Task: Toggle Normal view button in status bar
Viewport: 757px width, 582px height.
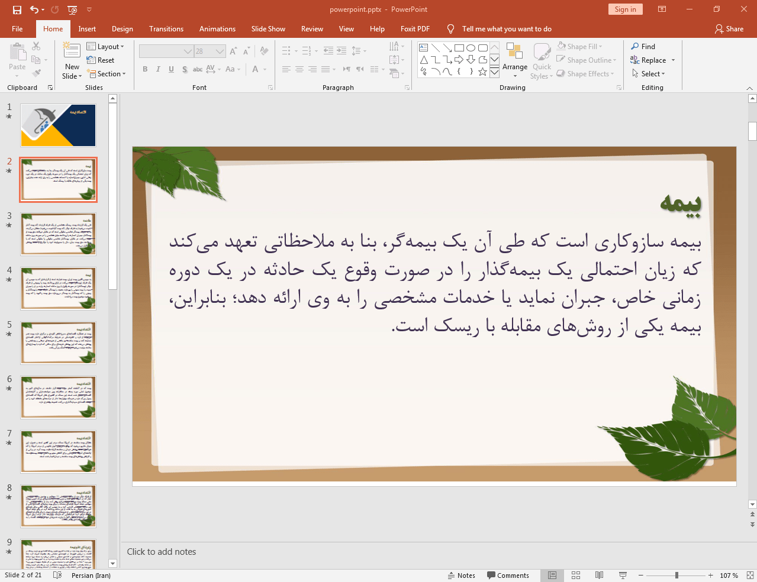Action: pos(552,575)
